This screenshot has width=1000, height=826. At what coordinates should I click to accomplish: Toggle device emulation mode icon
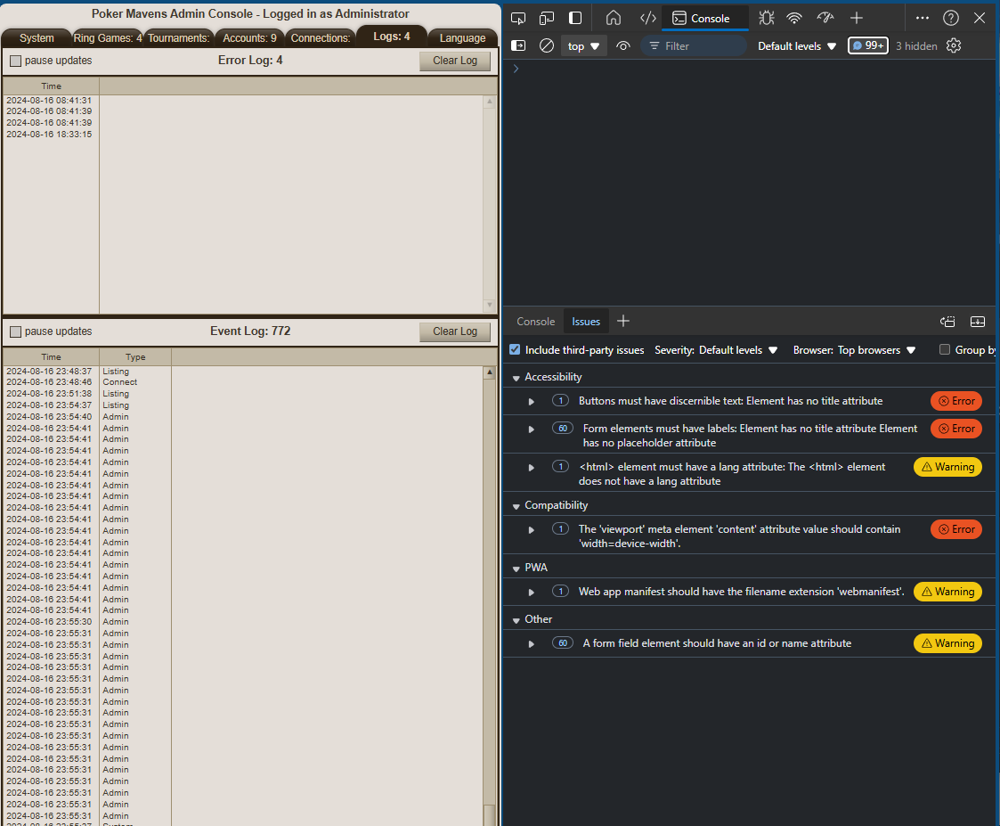pyautogui.click(x=547, y=18)
